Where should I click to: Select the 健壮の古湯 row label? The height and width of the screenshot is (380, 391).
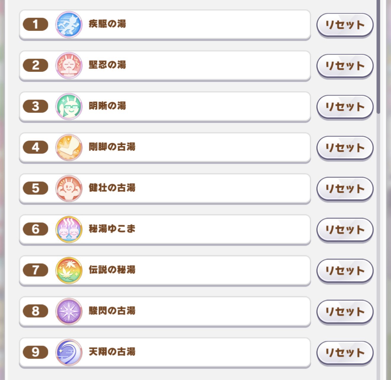pos(112,188)
